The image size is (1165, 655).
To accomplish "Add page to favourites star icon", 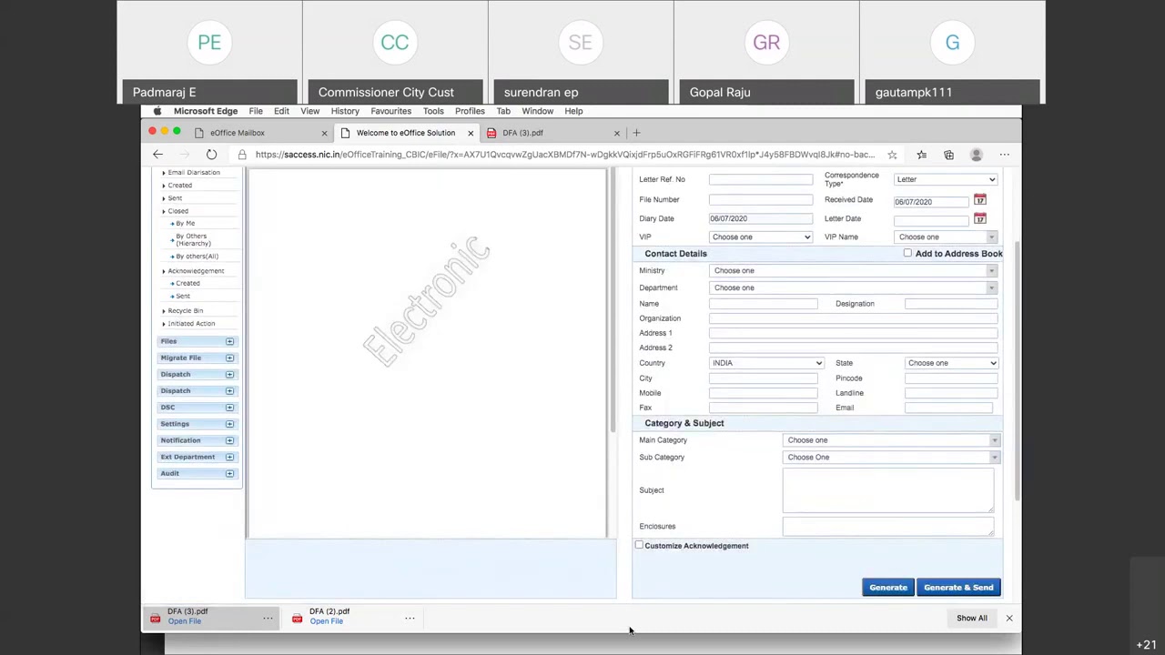I will [x=892, y=155].
